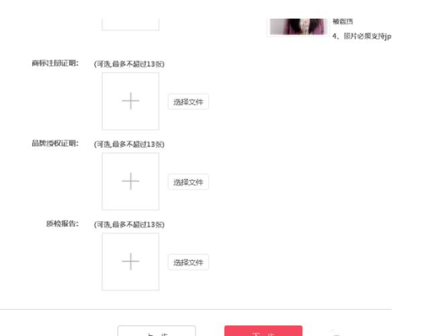Open the sample photo thumbnail at top right
The height and width of the screenshot is (336, 435).
(x=298, y=27)
